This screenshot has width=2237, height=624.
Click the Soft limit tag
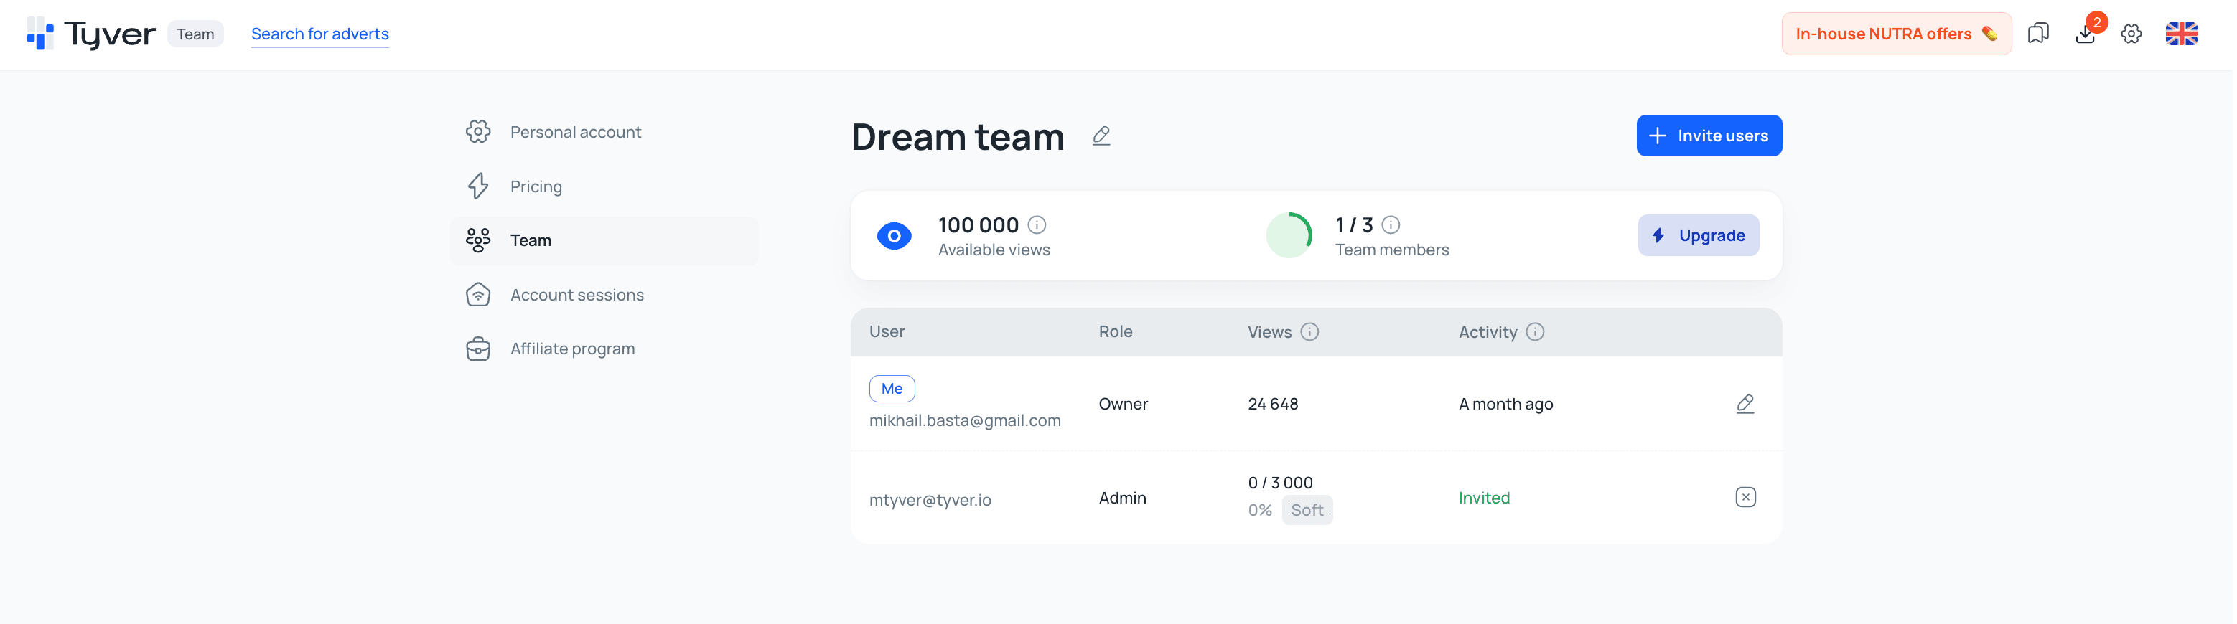point(1307,510)
